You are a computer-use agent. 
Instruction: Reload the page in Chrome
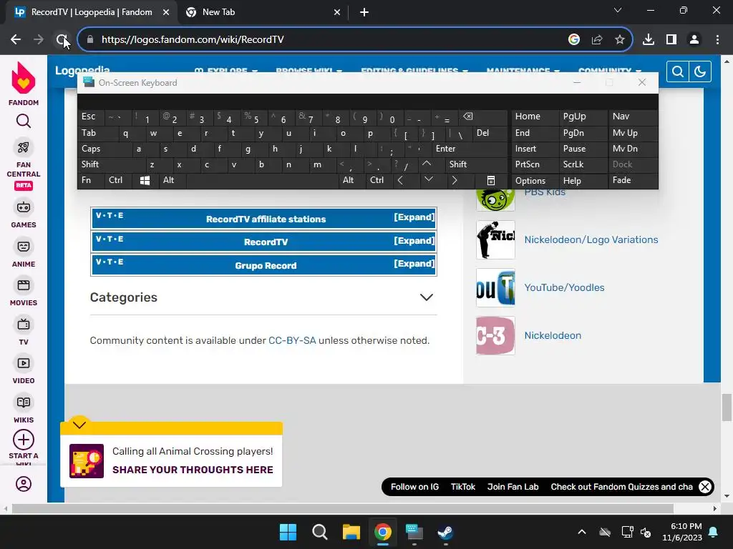[62, 40]
